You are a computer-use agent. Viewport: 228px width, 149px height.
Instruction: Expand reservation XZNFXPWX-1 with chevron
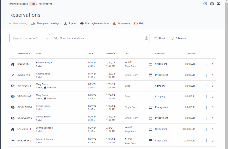pos(213,75)
